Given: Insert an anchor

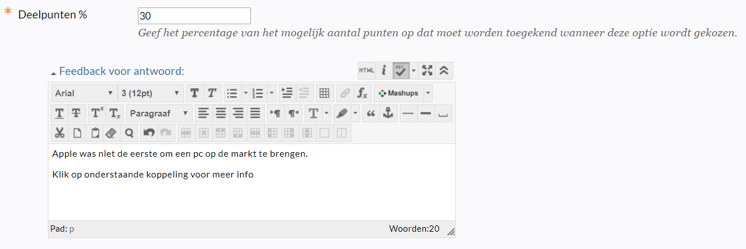Looking at the screenshot, I should (388, 113).
